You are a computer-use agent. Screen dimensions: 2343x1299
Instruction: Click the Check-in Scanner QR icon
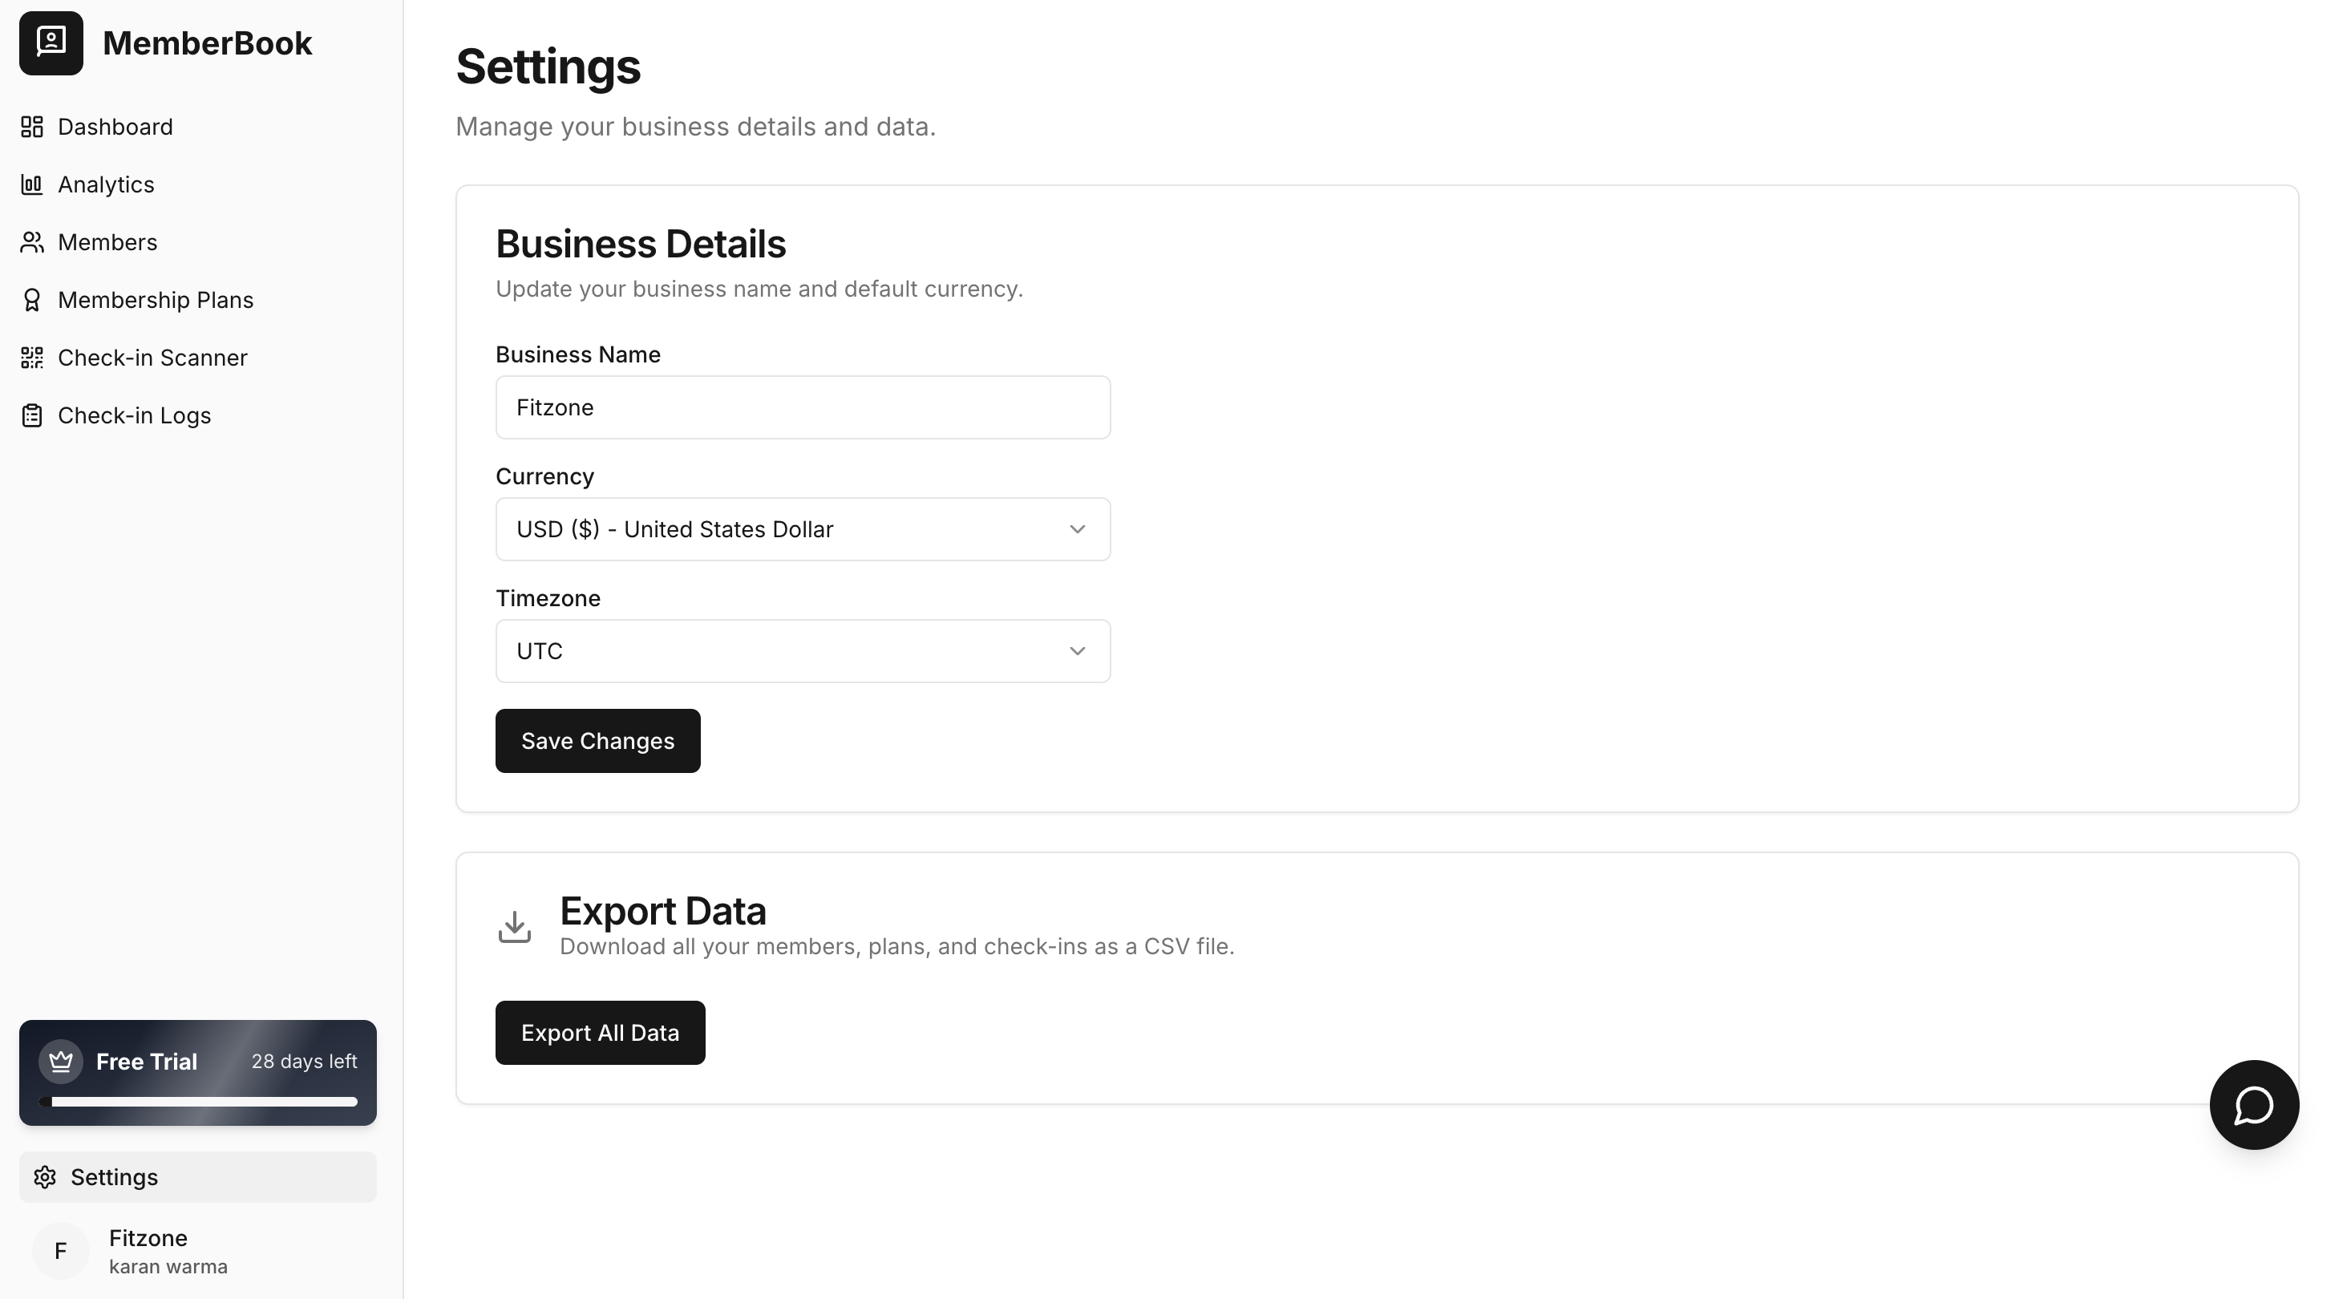coord(32,358)
